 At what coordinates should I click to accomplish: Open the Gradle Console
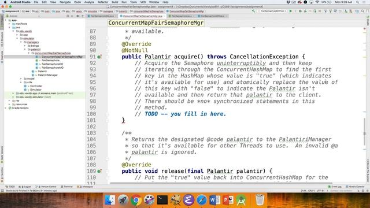(x=355, y=187)
